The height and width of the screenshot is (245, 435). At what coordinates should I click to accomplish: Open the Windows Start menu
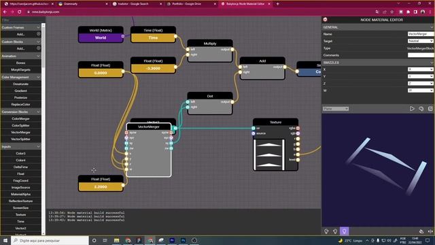point(5,240)
